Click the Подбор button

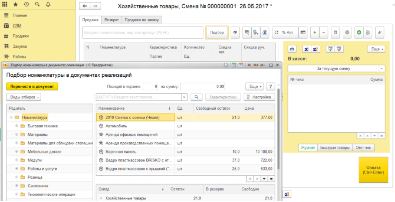point(217,32)
